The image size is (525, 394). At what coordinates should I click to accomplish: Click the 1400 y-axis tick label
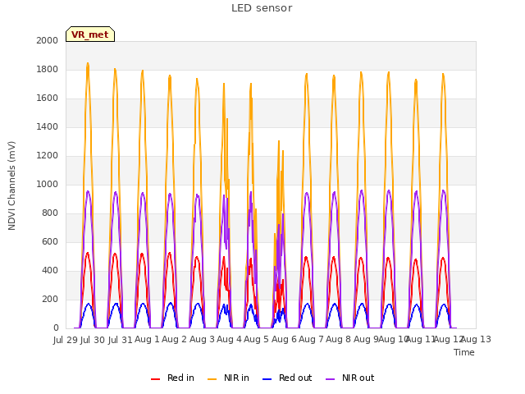click(x=48, y=126)
